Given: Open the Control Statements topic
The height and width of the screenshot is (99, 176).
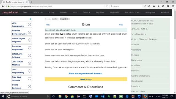Looking at the screenshot, I should click(x=141, y=76).
